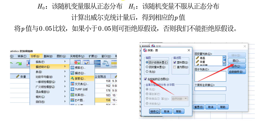Click the 频率(F) frequencies icon
Screen dimensions: 260x121
click(72, 68)
